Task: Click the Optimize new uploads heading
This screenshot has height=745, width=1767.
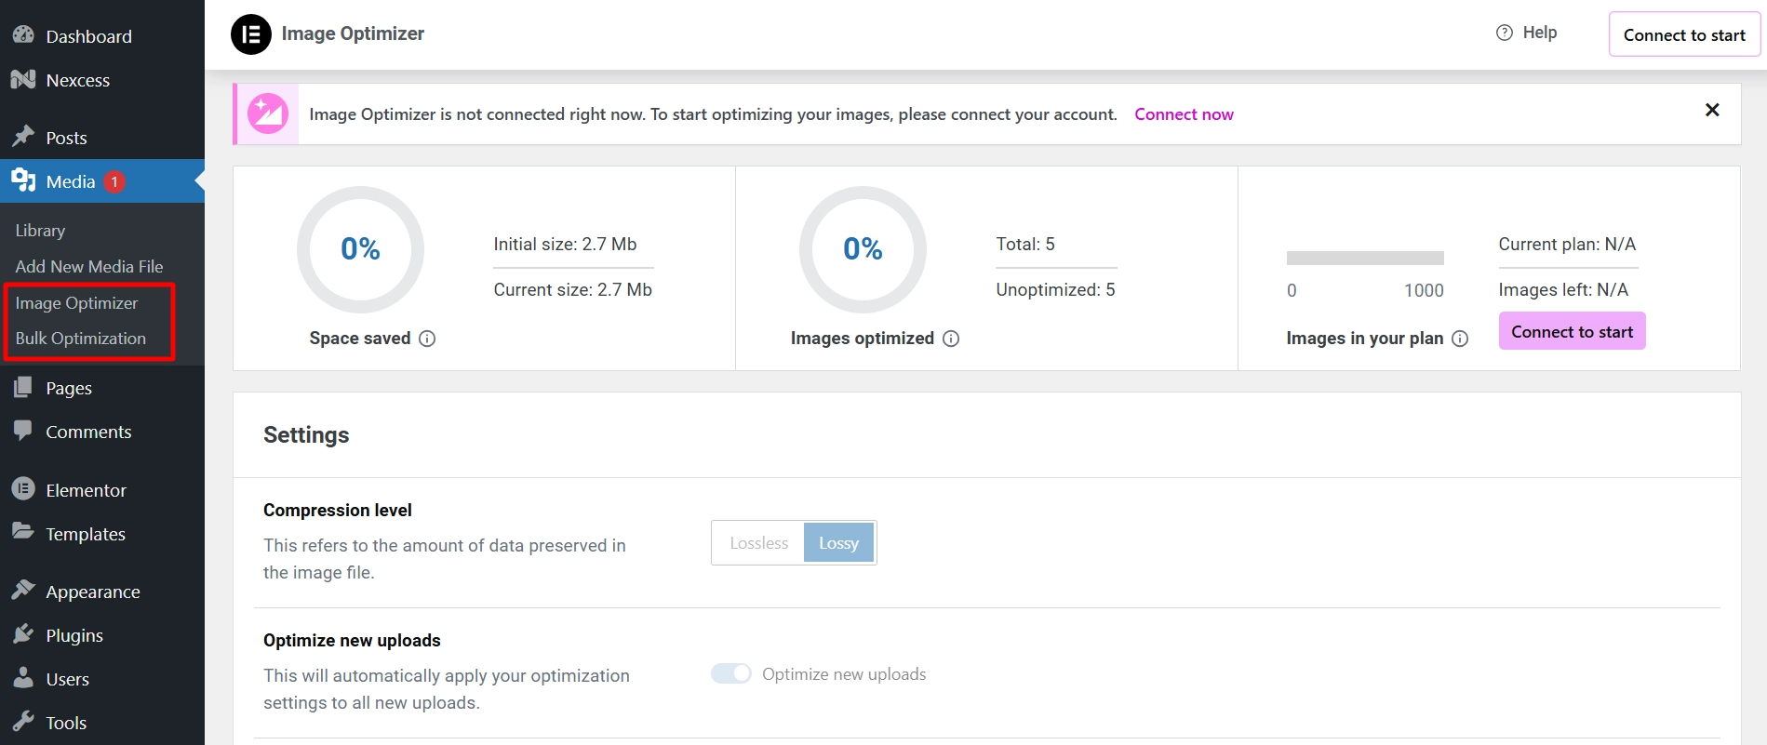Action: coord(352,640)
